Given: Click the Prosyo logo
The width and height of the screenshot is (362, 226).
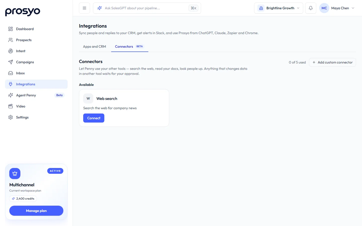Looking at the screenshot, I should pyautogui.click(x=23, y=11).
